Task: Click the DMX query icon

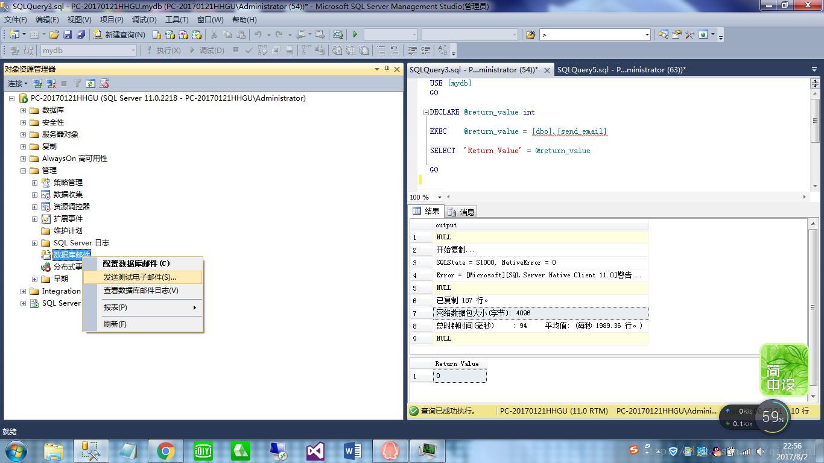Action: [183, 34]
